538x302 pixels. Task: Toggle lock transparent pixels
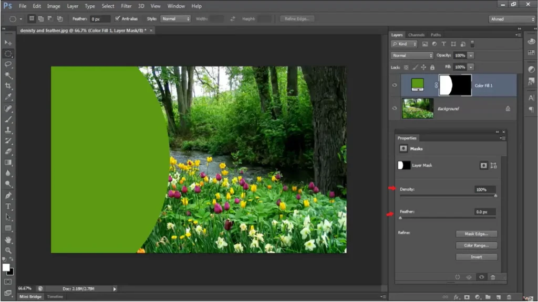coord(406,68)
